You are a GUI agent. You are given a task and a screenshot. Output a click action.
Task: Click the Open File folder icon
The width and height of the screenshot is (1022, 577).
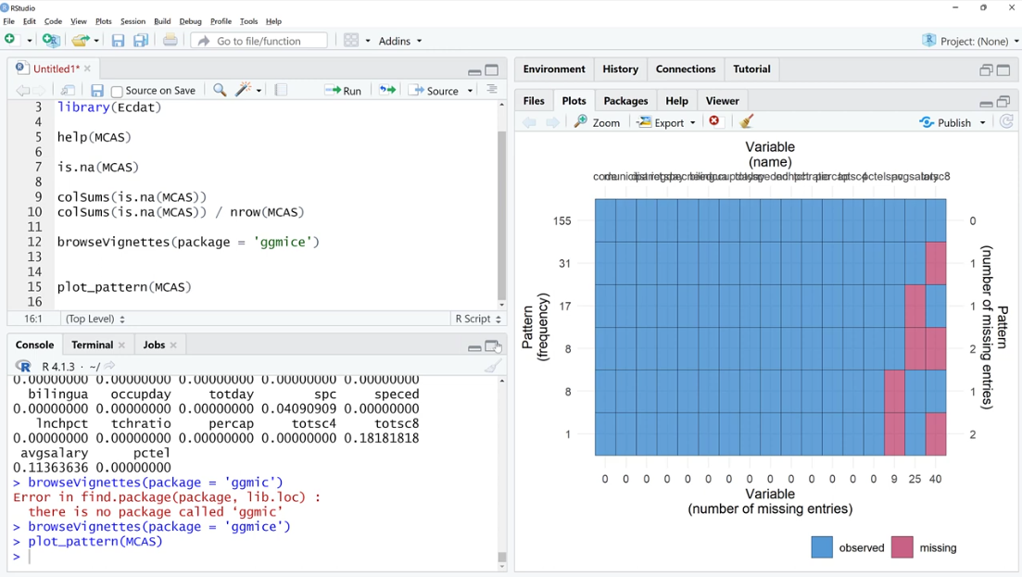pyautogui.click(x=81, y=41)
